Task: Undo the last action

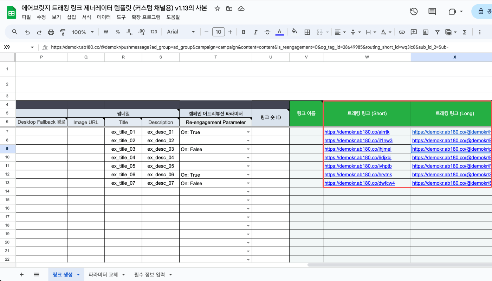Action: (x=27, y=32)
